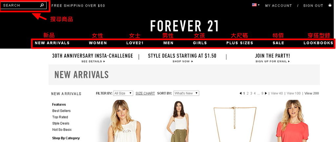Click the US flag country selector
Screen dimensions: 336x142
coord(254,5)
